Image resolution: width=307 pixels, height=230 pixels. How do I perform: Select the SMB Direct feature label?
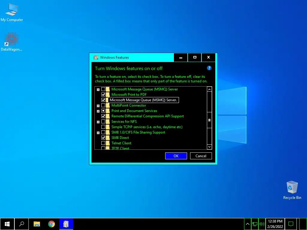[x=120, y=138]
